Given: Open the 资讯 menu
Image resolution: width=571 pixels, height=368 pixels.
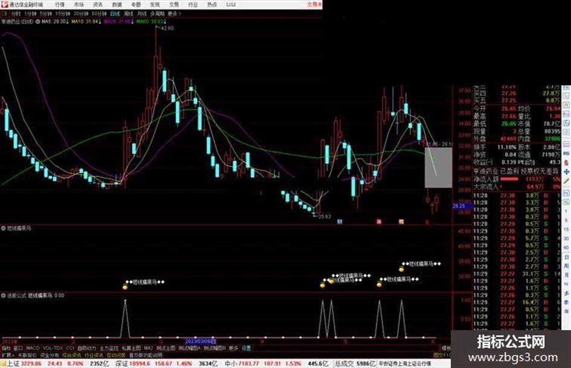Looking at the screenshot, I should (x=98, y=4).
